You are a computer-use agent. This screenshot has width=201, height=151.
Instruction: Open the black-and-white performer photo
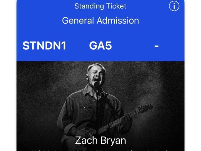[x=100, y=106]
